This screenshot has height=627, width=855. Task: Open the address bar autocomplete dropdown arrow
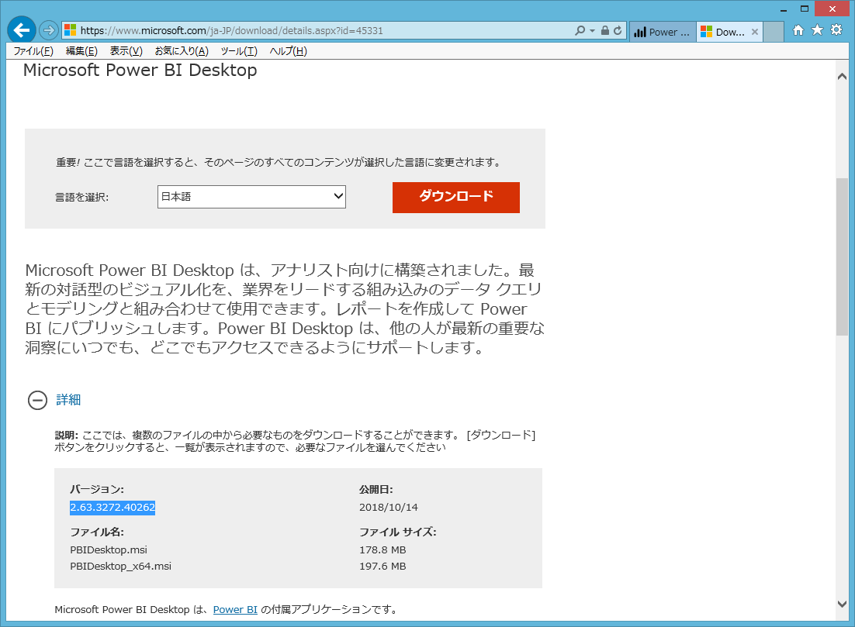tap(592, 31)
